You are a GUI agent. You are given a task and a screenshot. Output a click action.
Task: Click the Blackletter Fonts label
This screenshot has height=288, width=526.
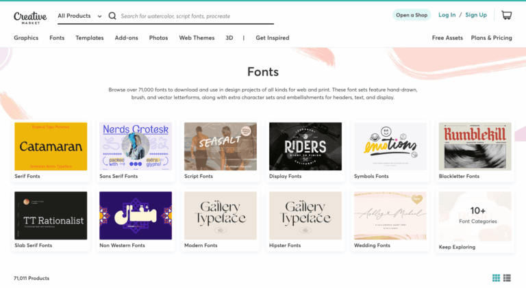point(459,176)
